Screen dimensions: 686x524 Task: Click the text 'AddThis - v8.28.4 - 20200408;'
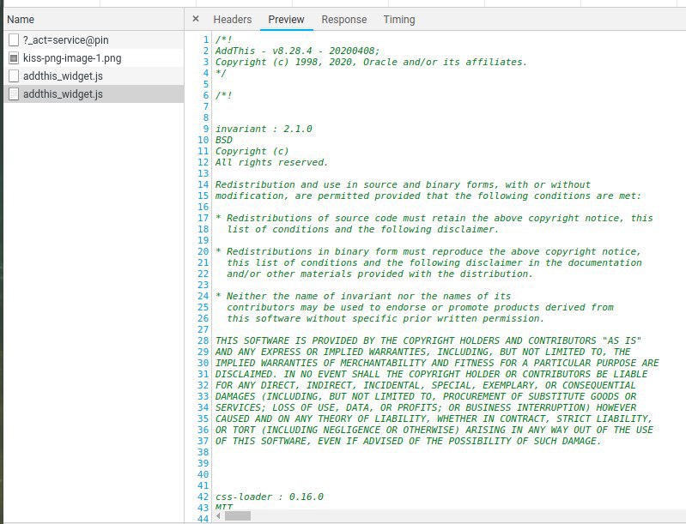click(298, 51)
